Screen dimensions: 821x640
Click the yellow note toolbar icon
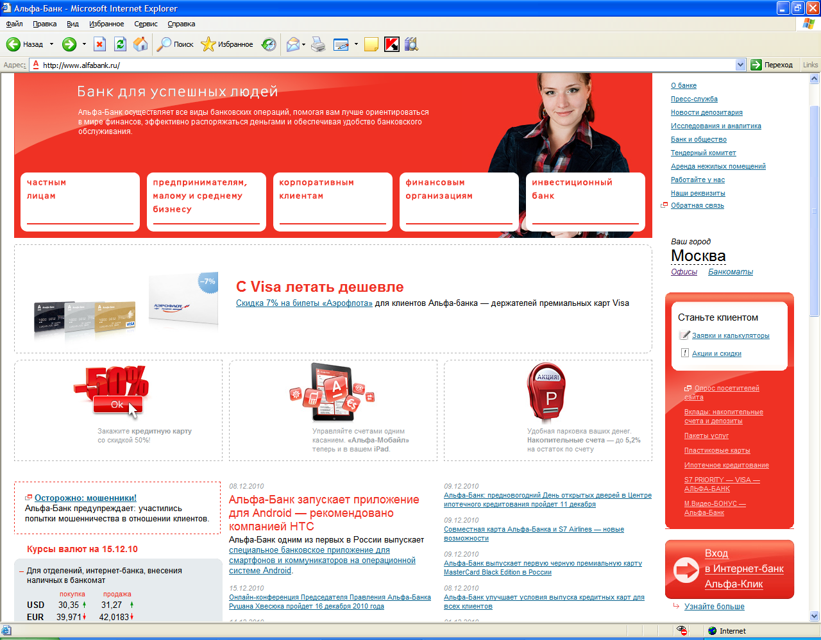pyautogui.click(x=371, y=44)
